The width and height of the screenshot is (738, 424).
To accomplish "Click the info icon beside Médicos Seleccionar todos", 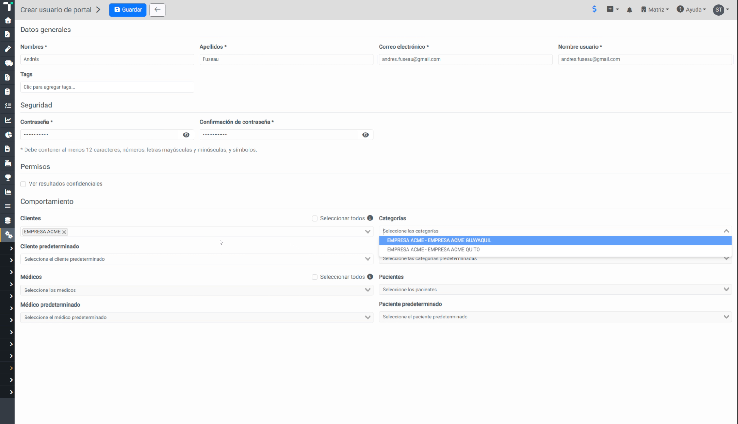I will click(370, 276).
